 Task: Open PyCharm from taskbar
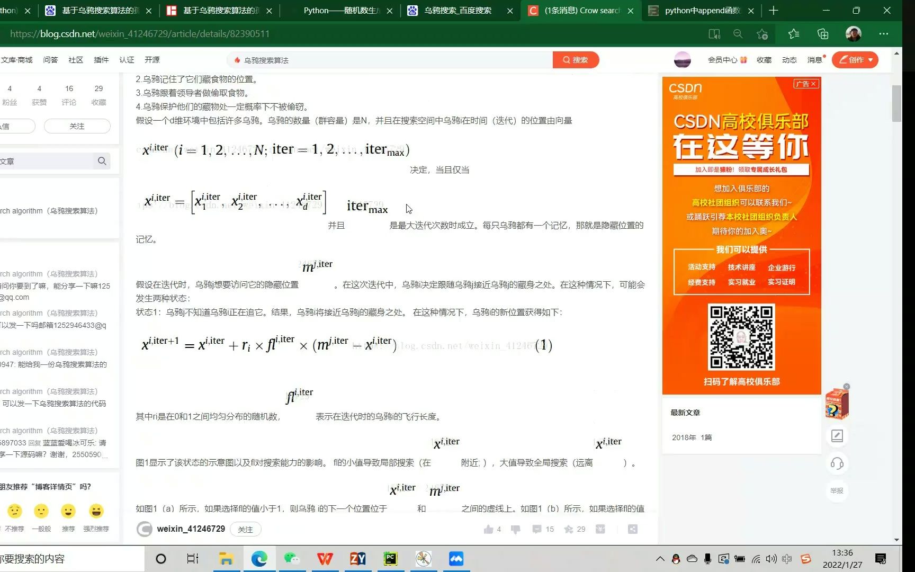point(391,559)
